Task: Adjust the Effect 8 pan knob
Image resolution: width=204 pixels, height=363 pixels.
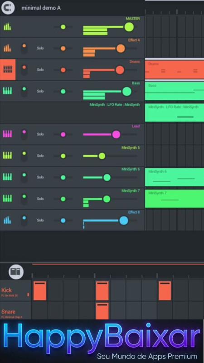Action: click(63, 221)
